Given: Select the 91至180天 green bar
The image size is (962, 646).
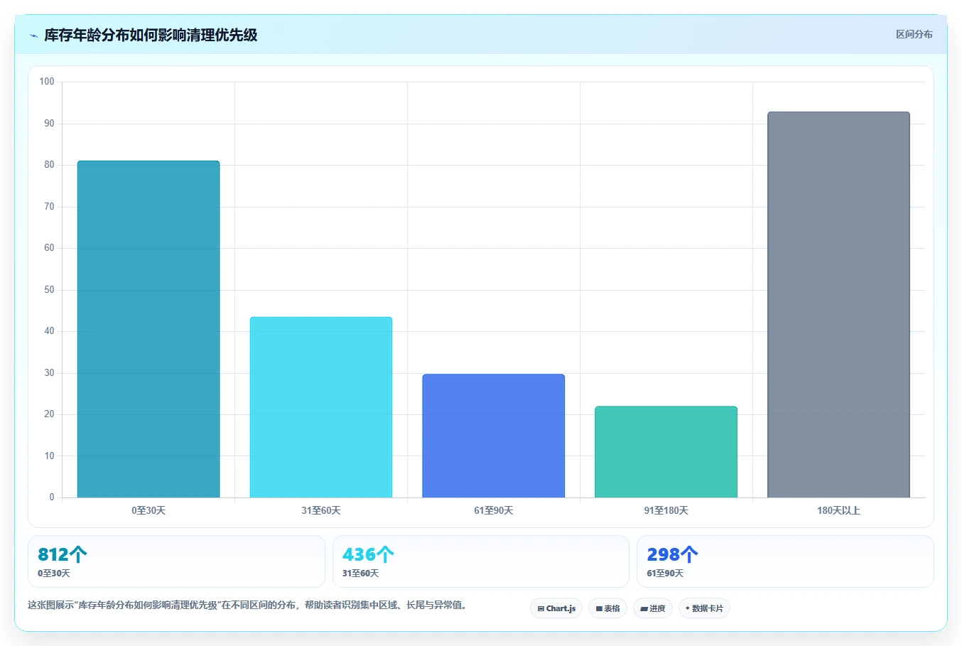Looking at the screenshot, I should pyautogui.click(x=666, y=452).
